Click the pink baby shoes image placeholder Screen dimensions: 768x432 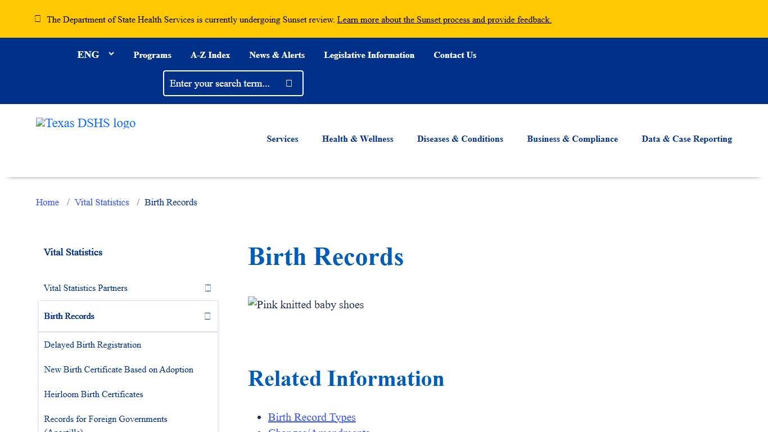305,304
